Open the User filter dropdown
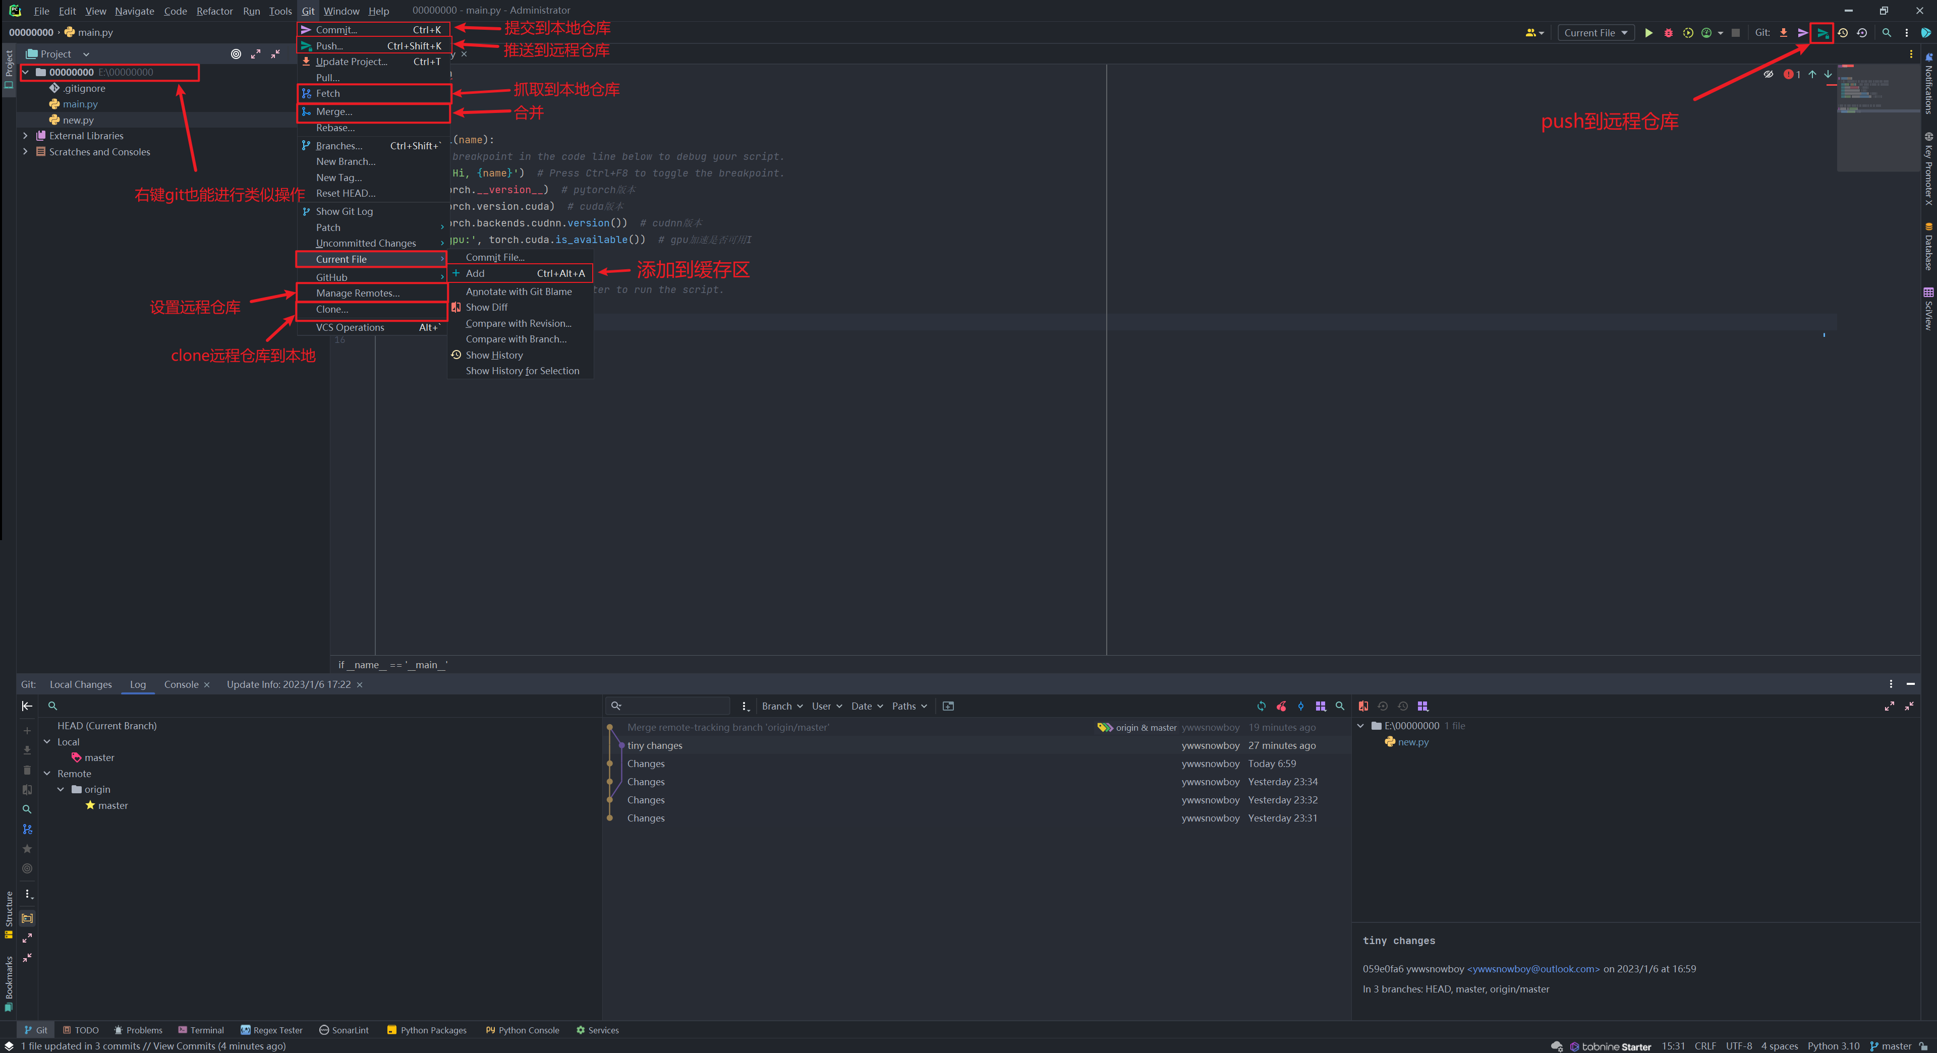The width and height of the screenshot is (1937, 1053). pos(826,706)
